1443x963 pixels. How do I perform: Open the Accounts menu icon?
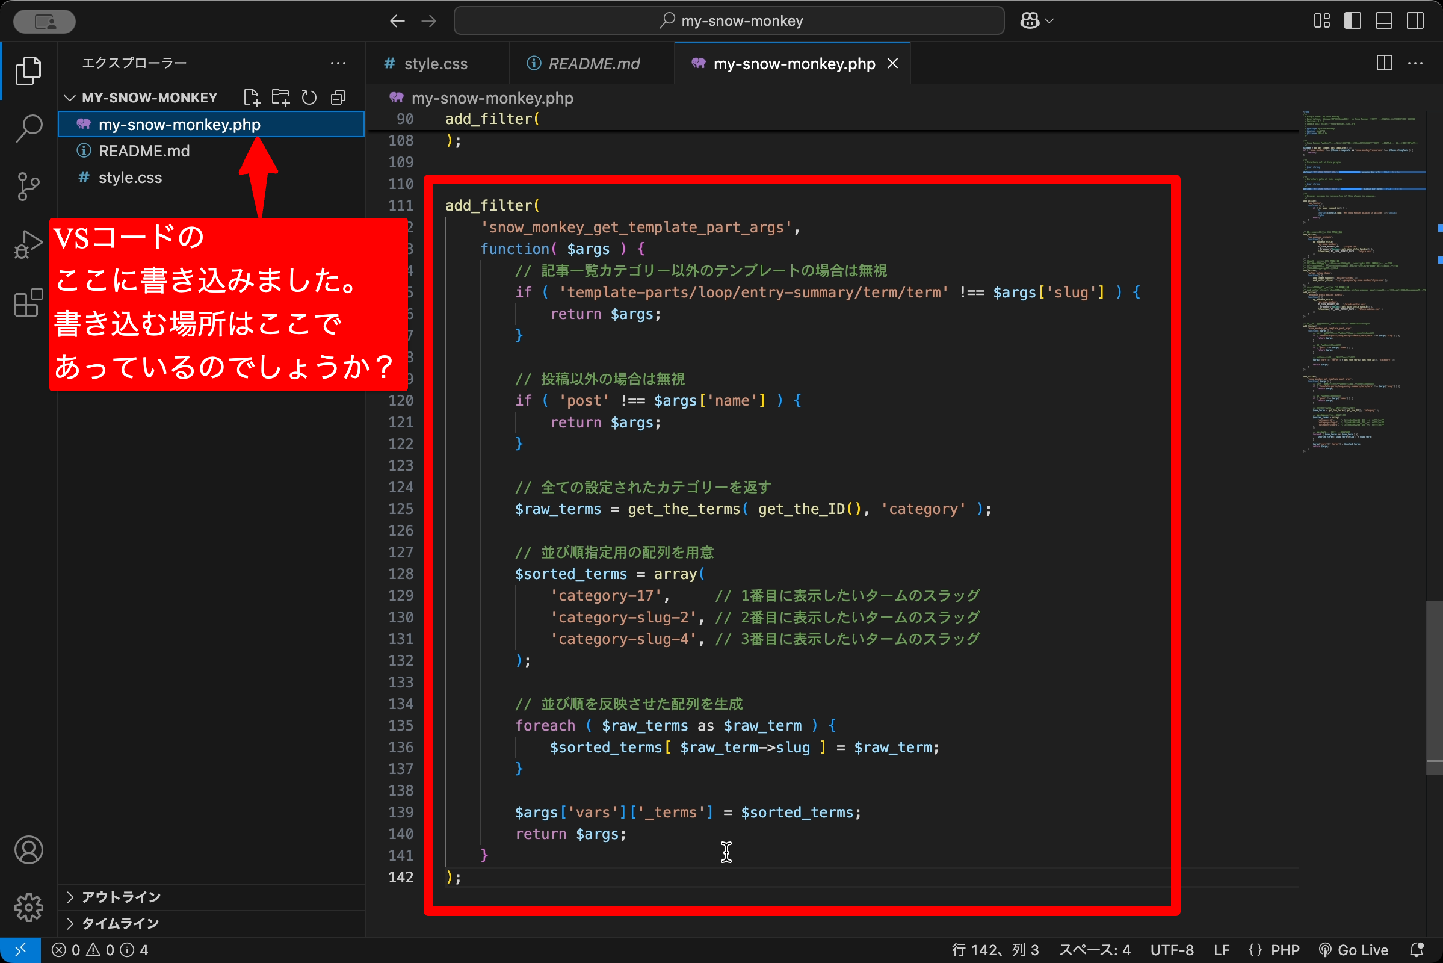(x=28, y=850)
